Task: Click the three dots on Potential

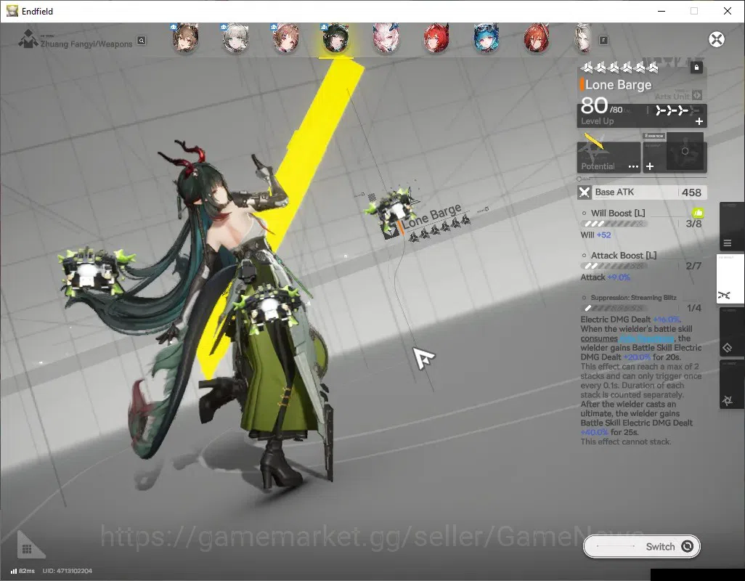Action: tap(633, 167)
